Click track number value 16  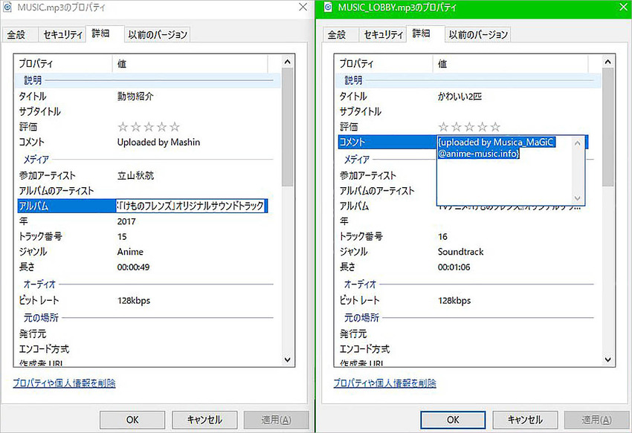(443, 236)
